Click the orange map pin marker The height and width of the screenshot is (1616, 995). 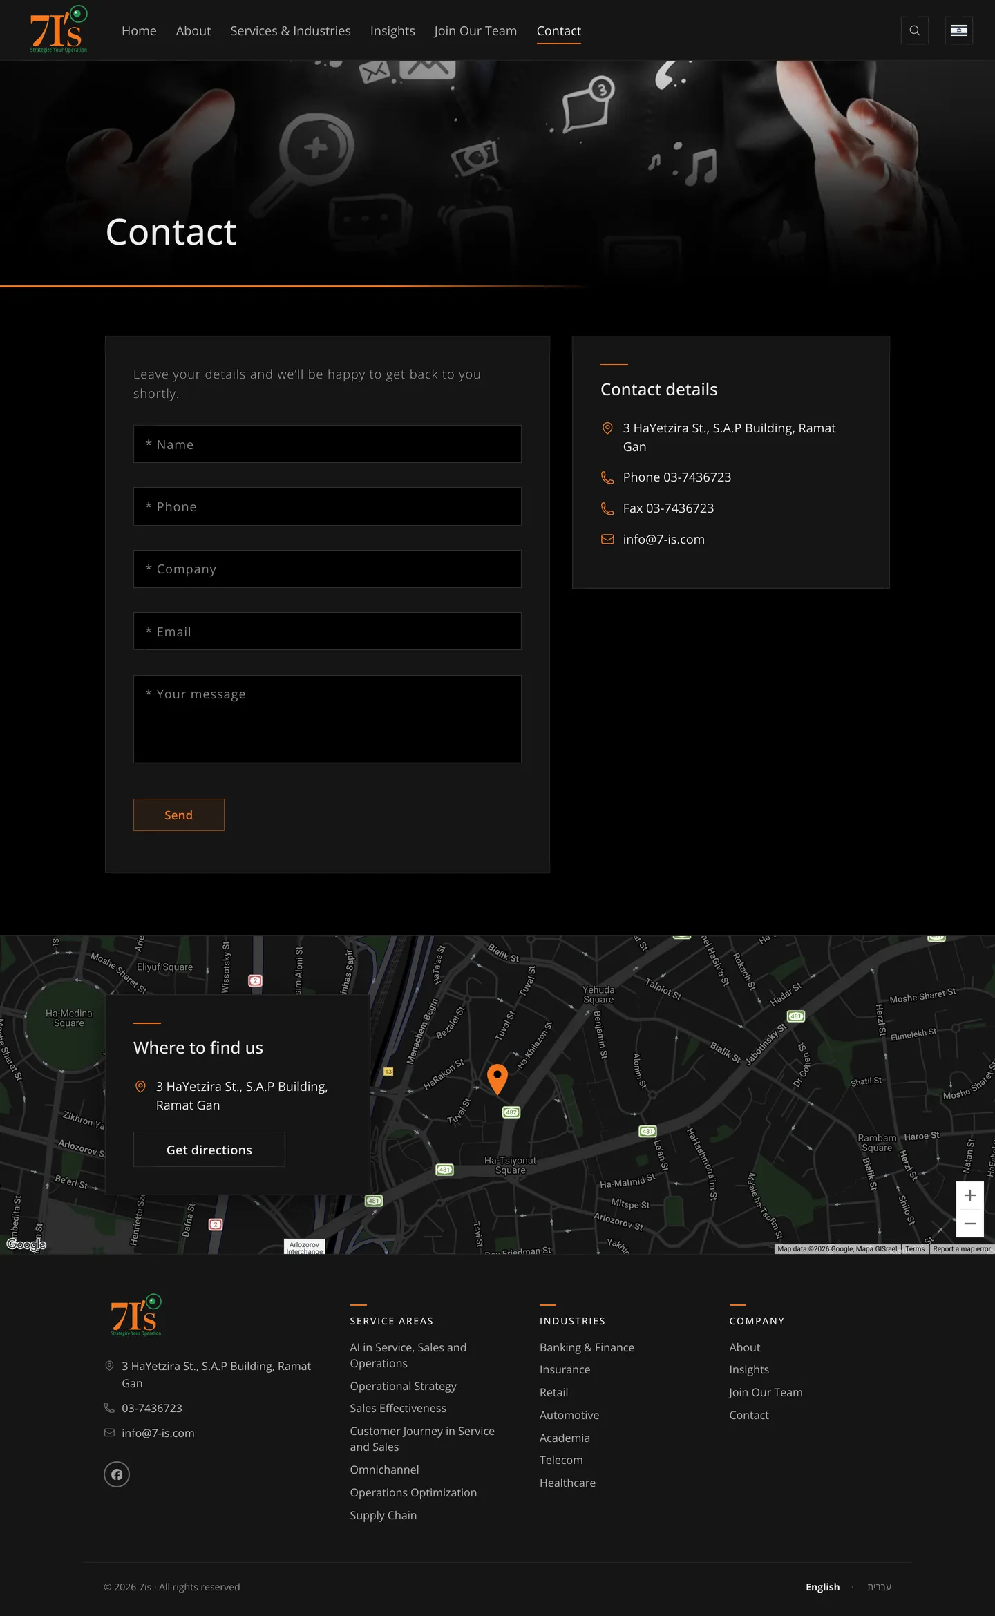point(497,1079)
